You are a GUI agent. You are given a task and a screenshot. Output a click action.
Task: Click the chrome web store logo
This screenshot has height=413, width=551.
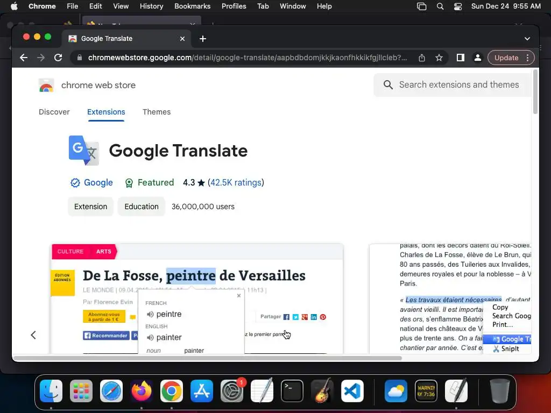coord(46,85)
